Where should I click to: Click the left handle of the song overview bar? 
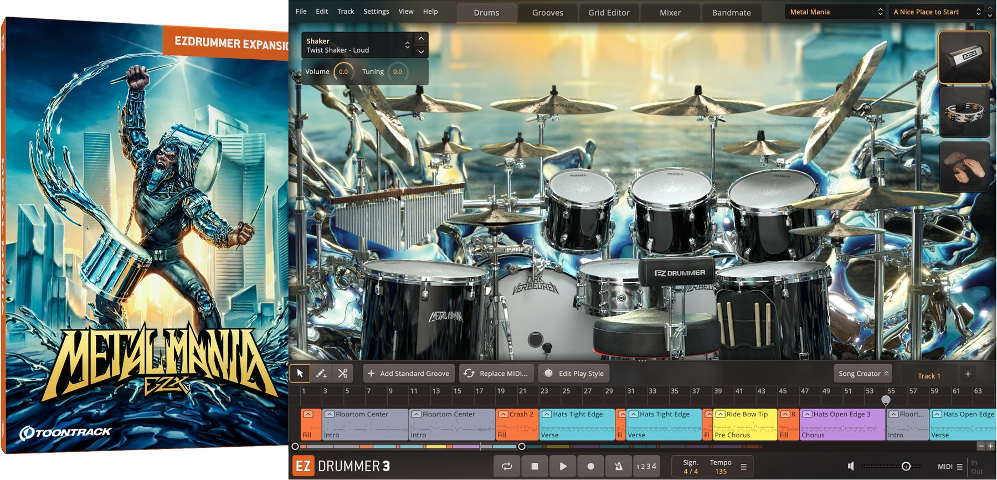295,446
